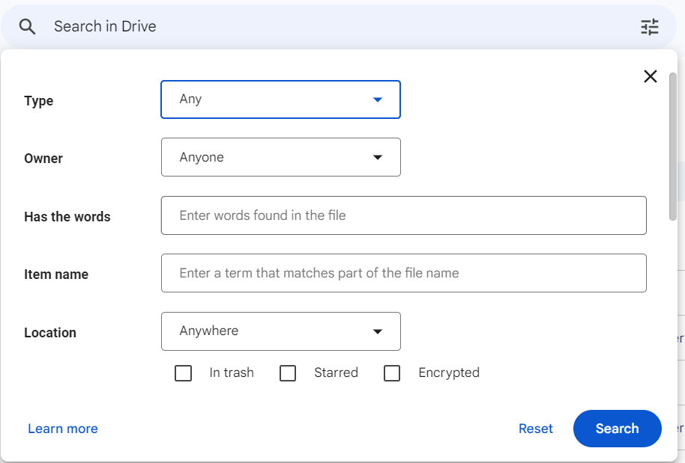Click the panel's vertical scrollbar
This screenshot has height=463, width=685.
673,146
